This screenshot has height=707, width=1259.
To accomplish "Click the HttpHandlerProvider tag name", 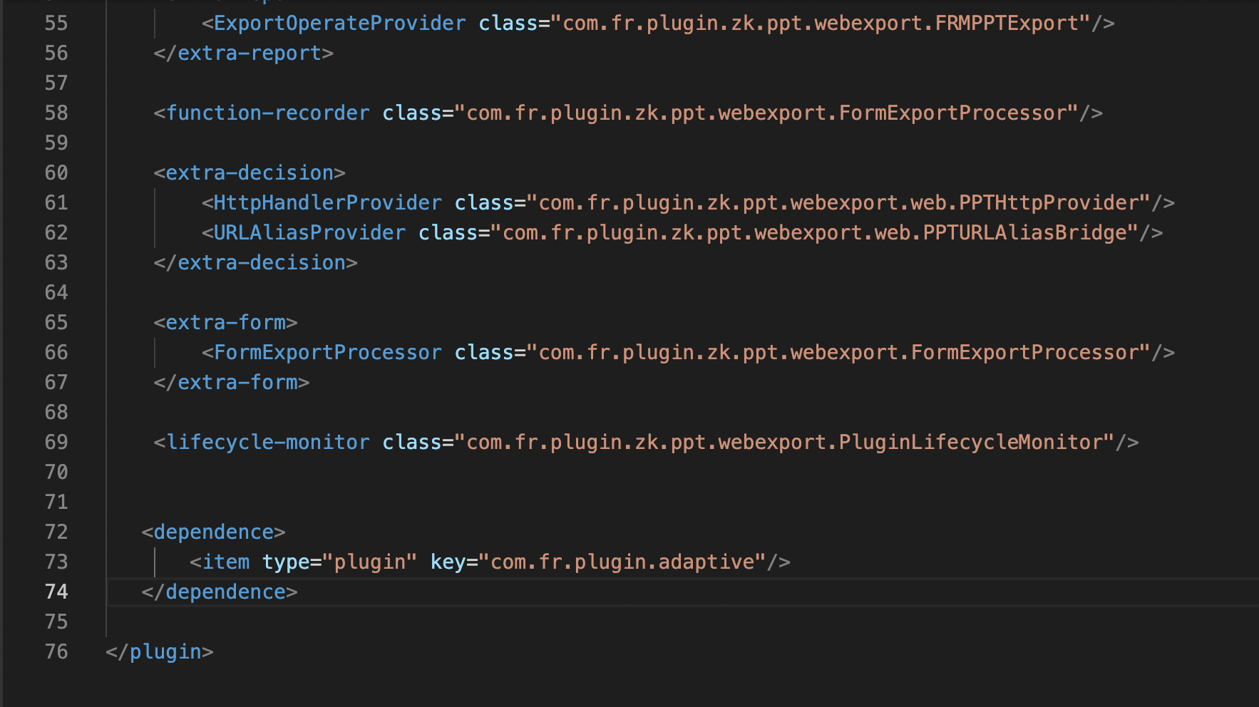I will point(327,202).
